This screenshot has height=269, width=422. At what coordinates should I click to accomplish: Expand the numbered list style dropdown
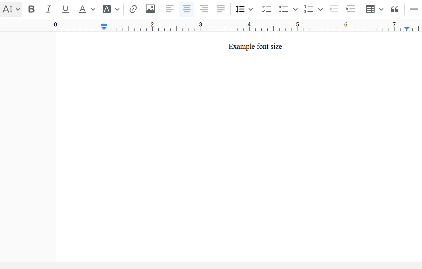[x=320, y=9]
